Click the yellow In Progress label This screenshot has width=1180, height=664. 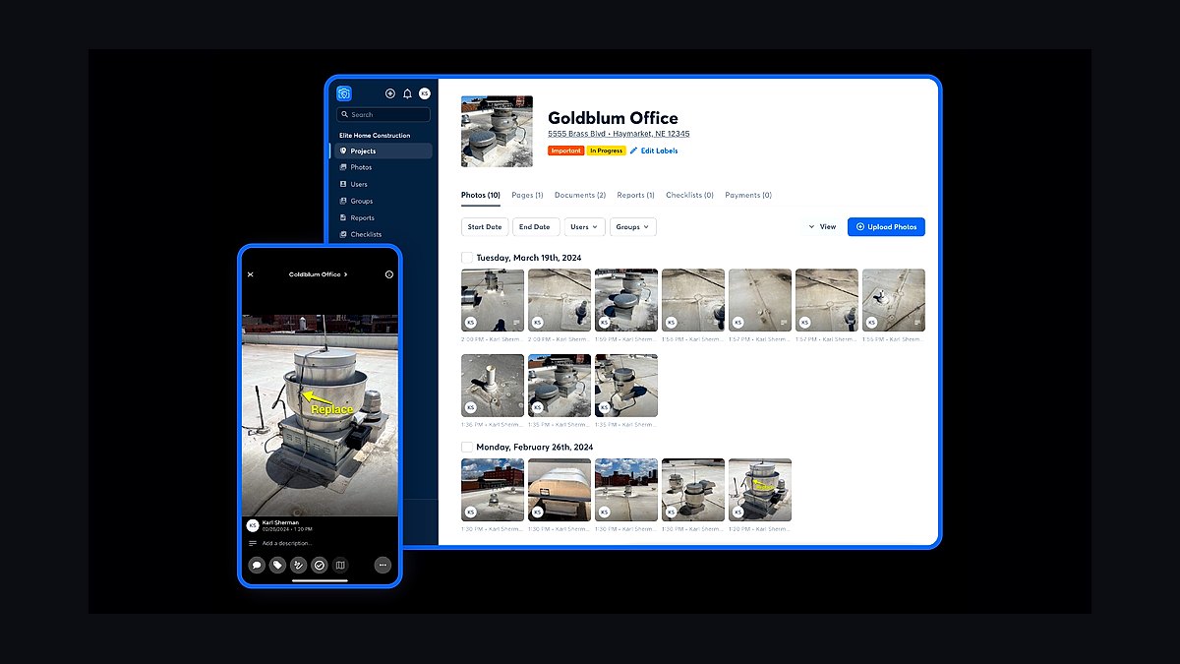click(607, 151)
